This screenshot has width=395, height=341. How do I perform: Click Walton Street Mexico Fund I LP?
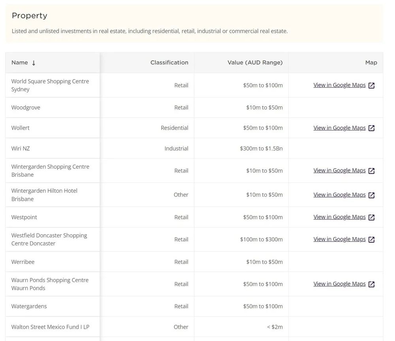coord(51,327)
